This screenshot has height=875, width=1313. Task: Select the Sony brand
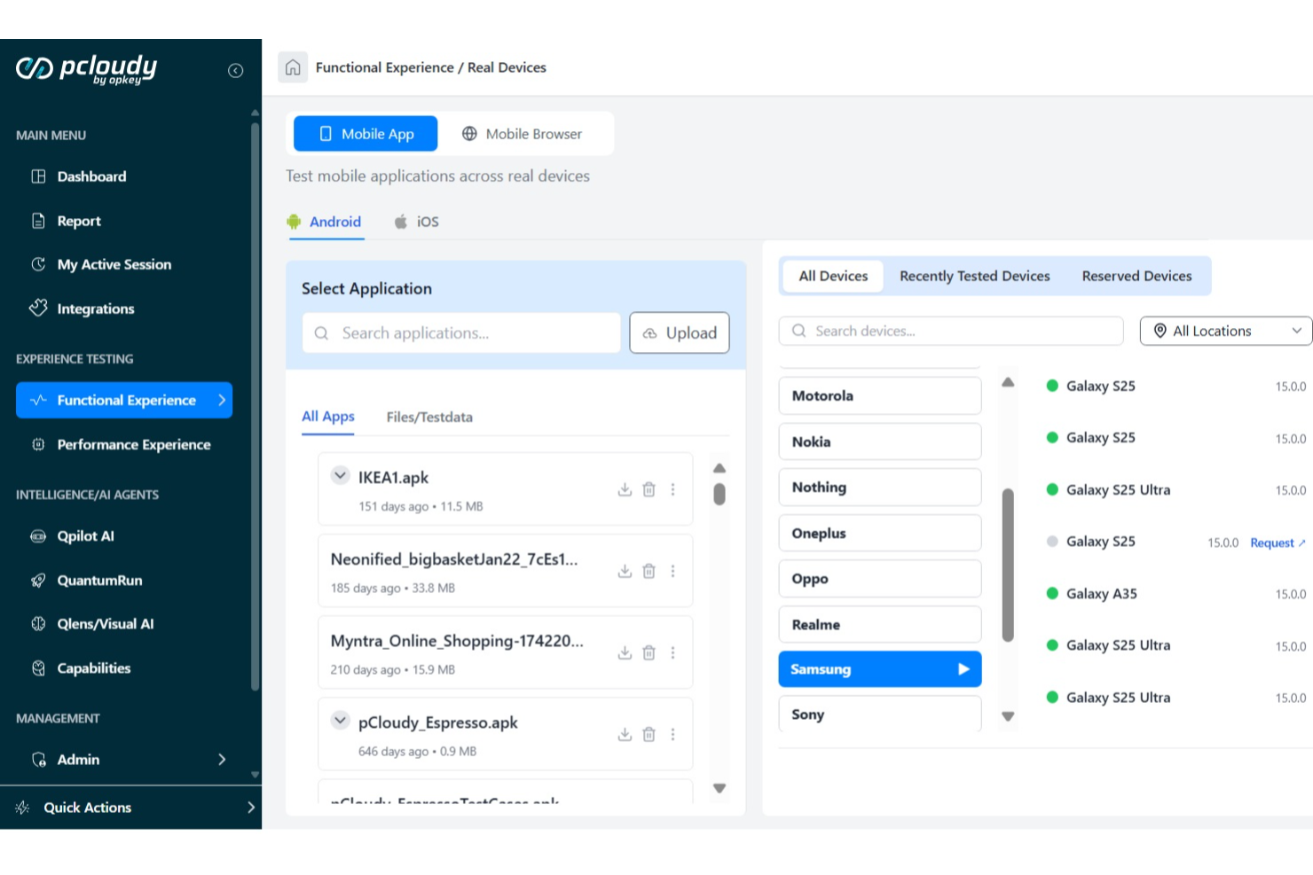click(880, 714)
